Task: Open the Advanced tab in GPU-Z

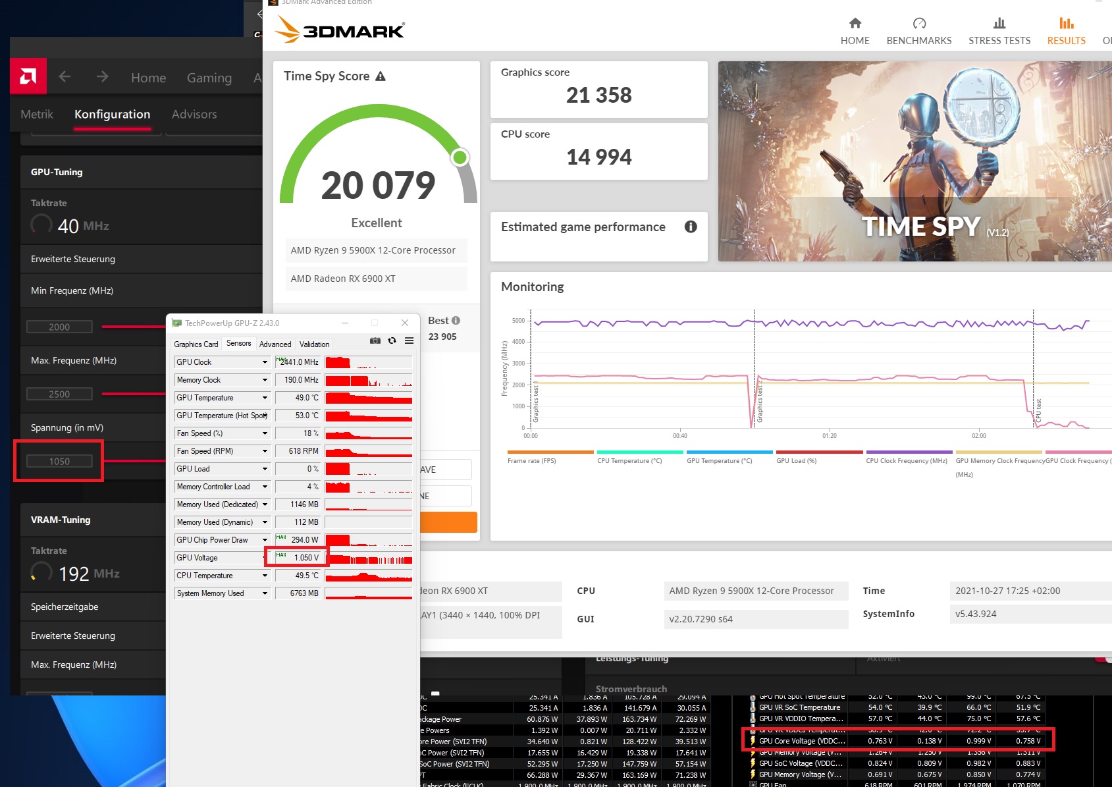Action: 275,344
